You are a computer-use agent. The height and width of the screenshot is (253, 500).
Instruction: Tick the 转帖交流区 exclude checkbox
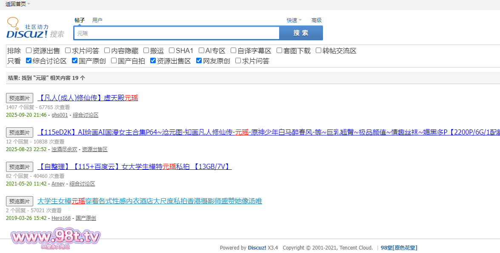319,51
